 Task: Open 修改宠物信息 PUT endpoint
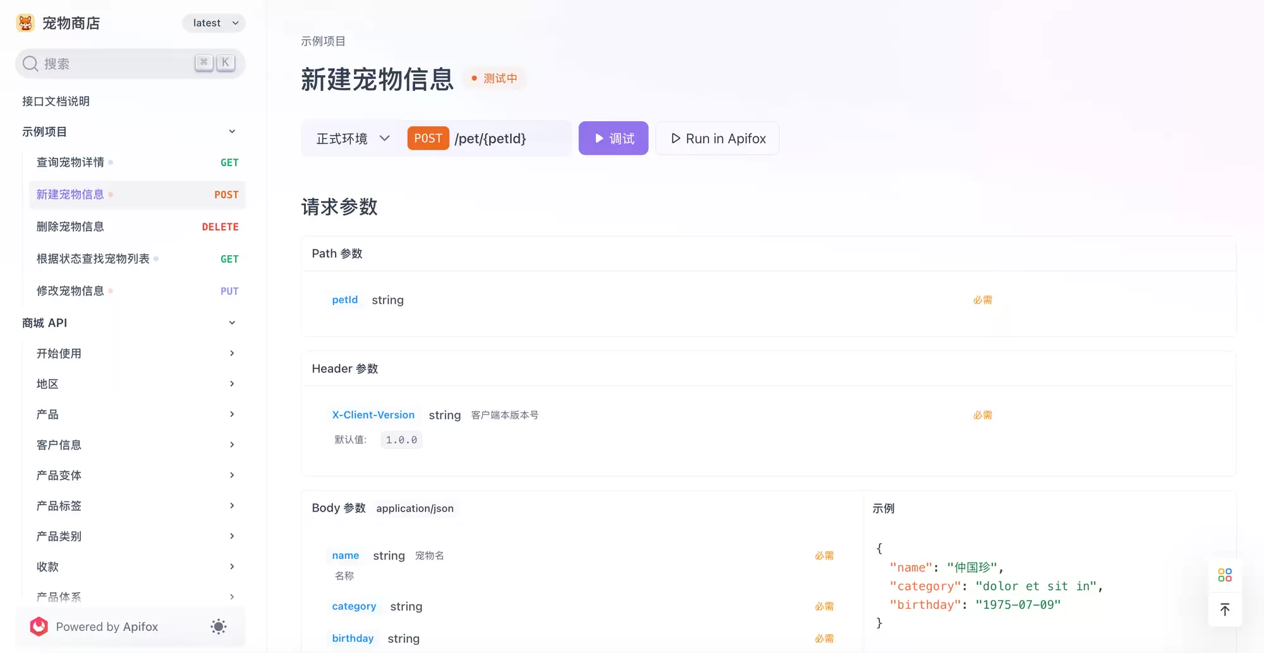(137, 291)
